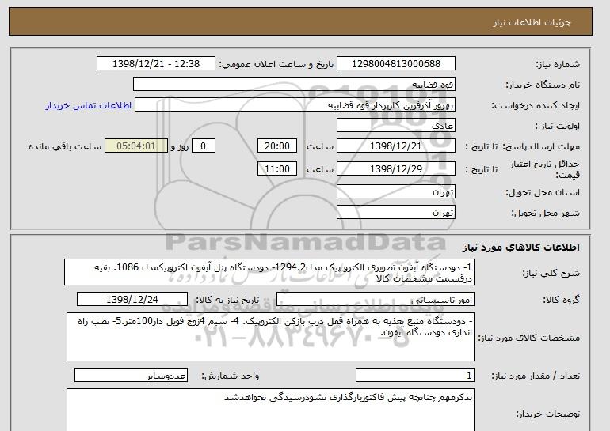
Task: Click label واحد شمارش
Action: coord(231,376)
